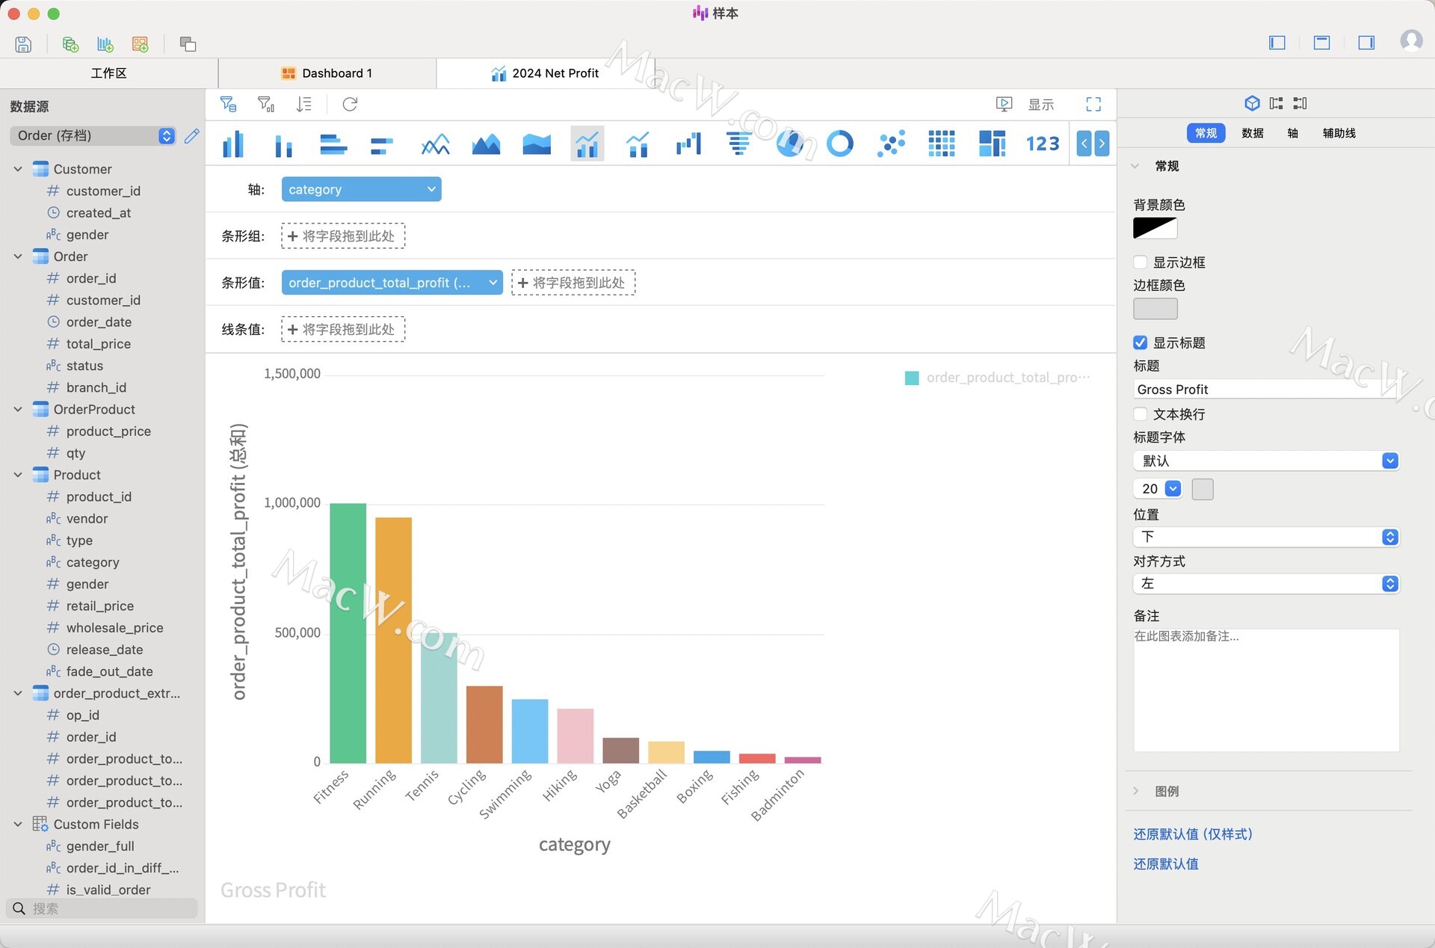
Task: Enable the 文本换行 checkbox
Action: click(1141, 414)
